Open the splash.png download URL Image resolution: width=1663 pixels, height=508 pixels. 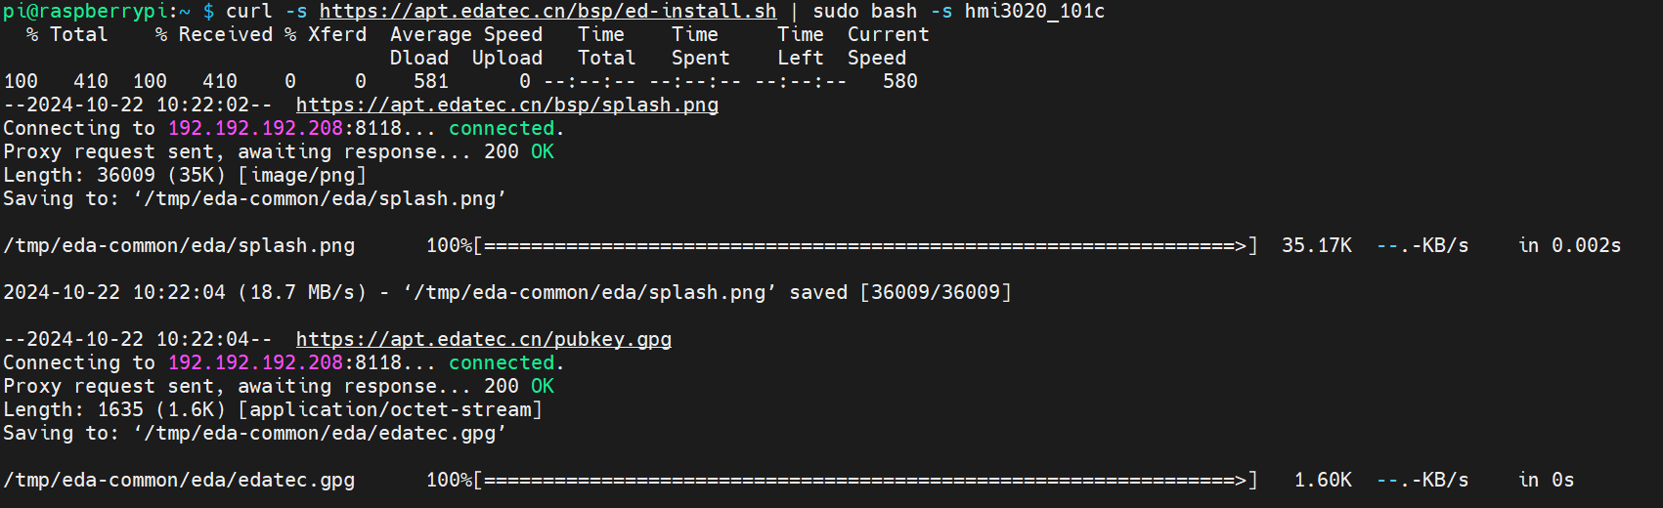(x=506, y=106)
